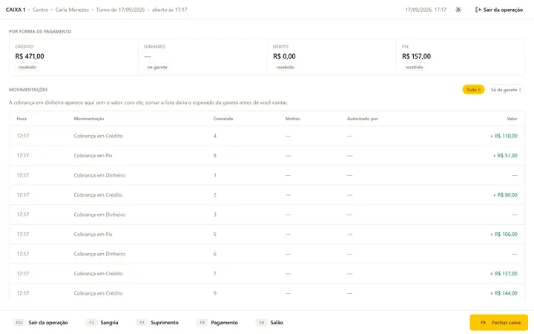Click Carla Menezes operator name

click(72, 10)
